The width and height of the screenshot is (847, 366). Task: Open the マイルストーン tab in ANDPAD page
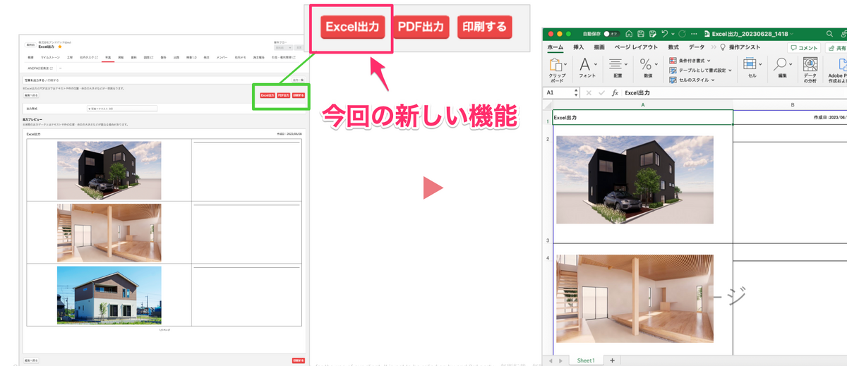50,58
